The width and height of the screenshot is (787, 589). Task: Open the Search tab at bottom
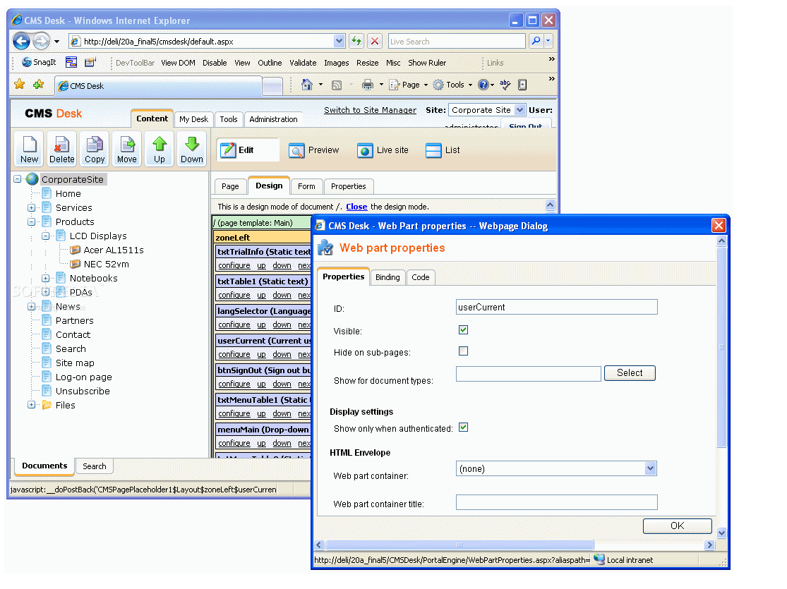tap(95, 466)
